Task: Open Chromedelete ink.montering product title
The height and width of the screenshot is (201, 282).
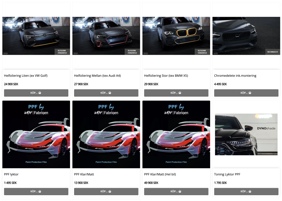Action: [x=235, y=76]
